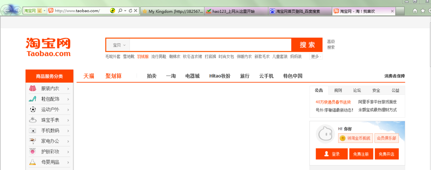Click the 羽绒服 hot keyword link
This screenshot has height=170, width=431.
point(143,57)
